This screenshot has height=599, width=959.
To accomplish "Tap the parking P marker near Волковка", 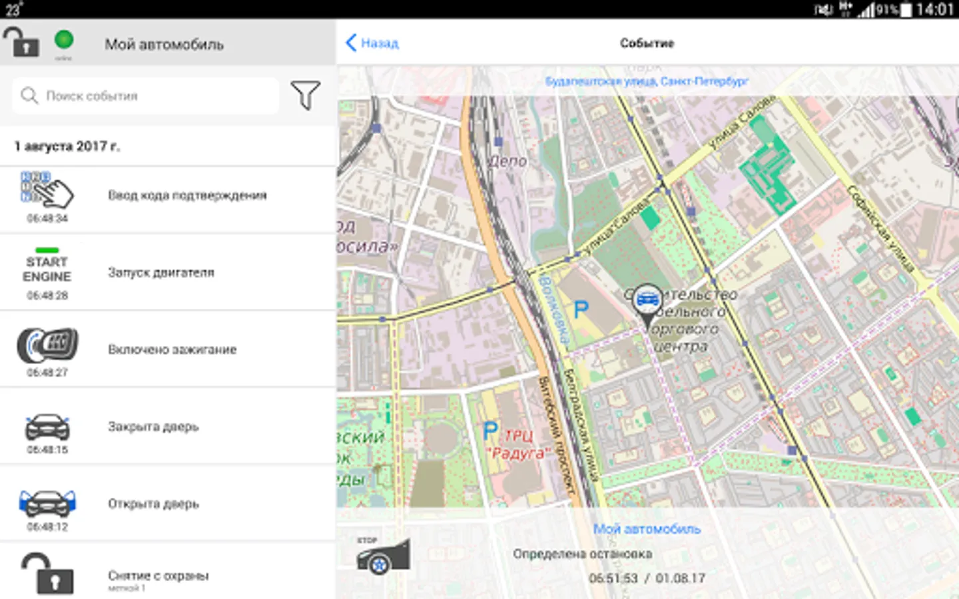I will [581, 309].
